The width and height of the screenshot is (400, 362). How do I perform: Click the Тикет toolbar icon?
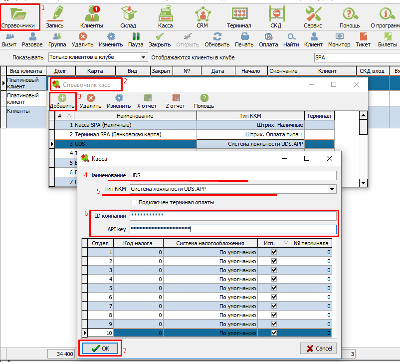[x=363, y=40]
